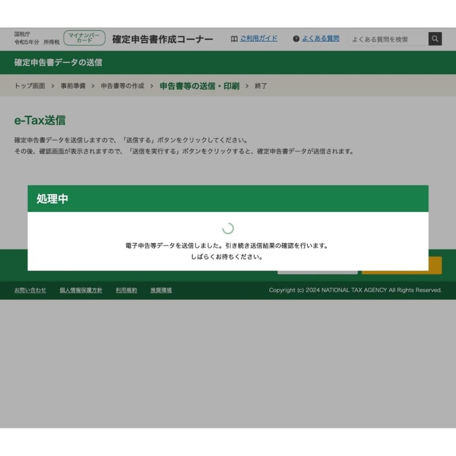This screenshot has width=456, height=456.
Task: Click the マイナンバーカード badge
Action: click(84, 38)
